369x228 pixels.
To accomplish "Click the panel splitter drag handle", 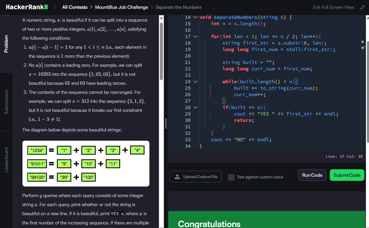I will tap(165, 123).
